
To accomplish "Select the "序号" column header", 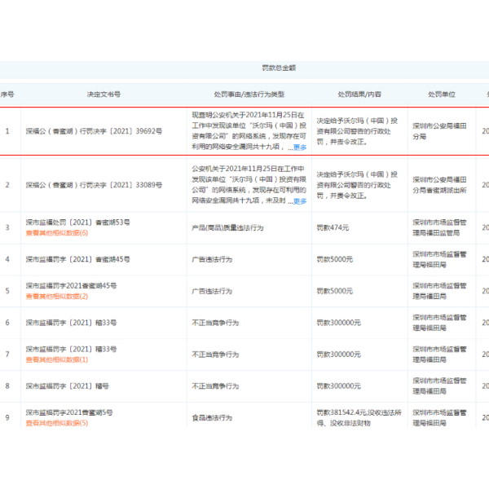I will point(7,95).
